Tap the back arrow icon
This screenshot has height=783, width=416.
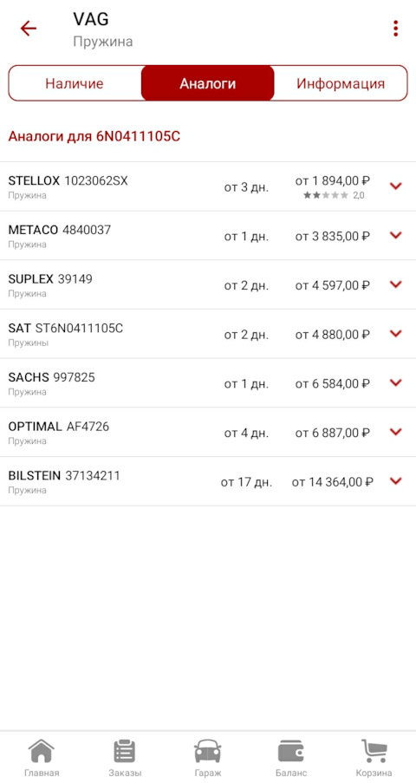29,29
